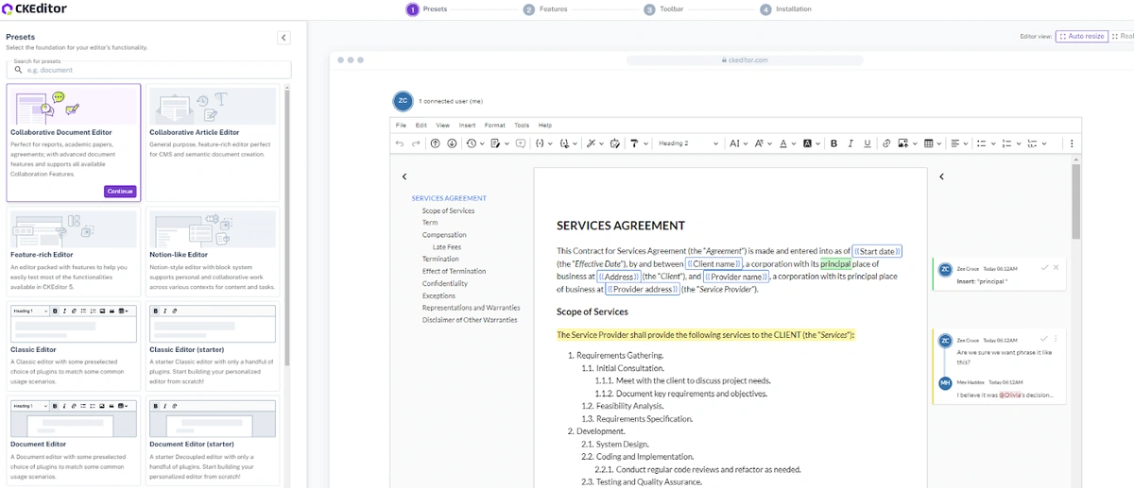This screenshot has height=488, width=1134.
Task: Jump to 'Confidentiality' in document outline
Action: (444, 283)
